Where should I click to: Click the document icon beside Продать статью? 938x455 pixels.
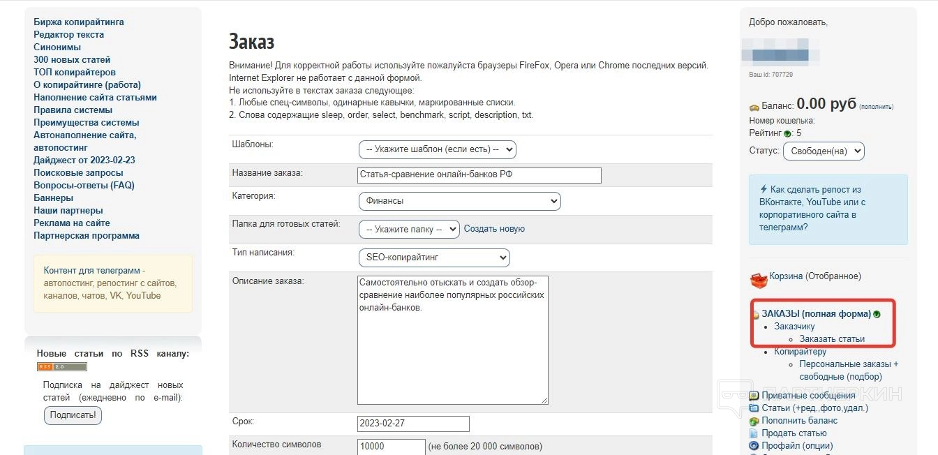(x=754, y=433)
